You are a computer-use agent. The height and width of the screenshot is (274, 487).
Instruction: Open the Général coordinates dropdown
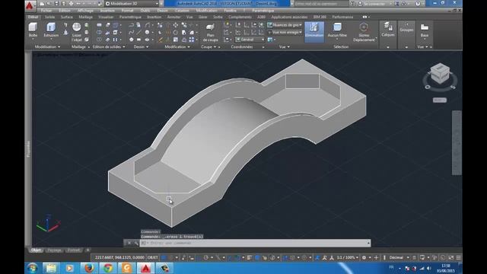tap(250, 40)
